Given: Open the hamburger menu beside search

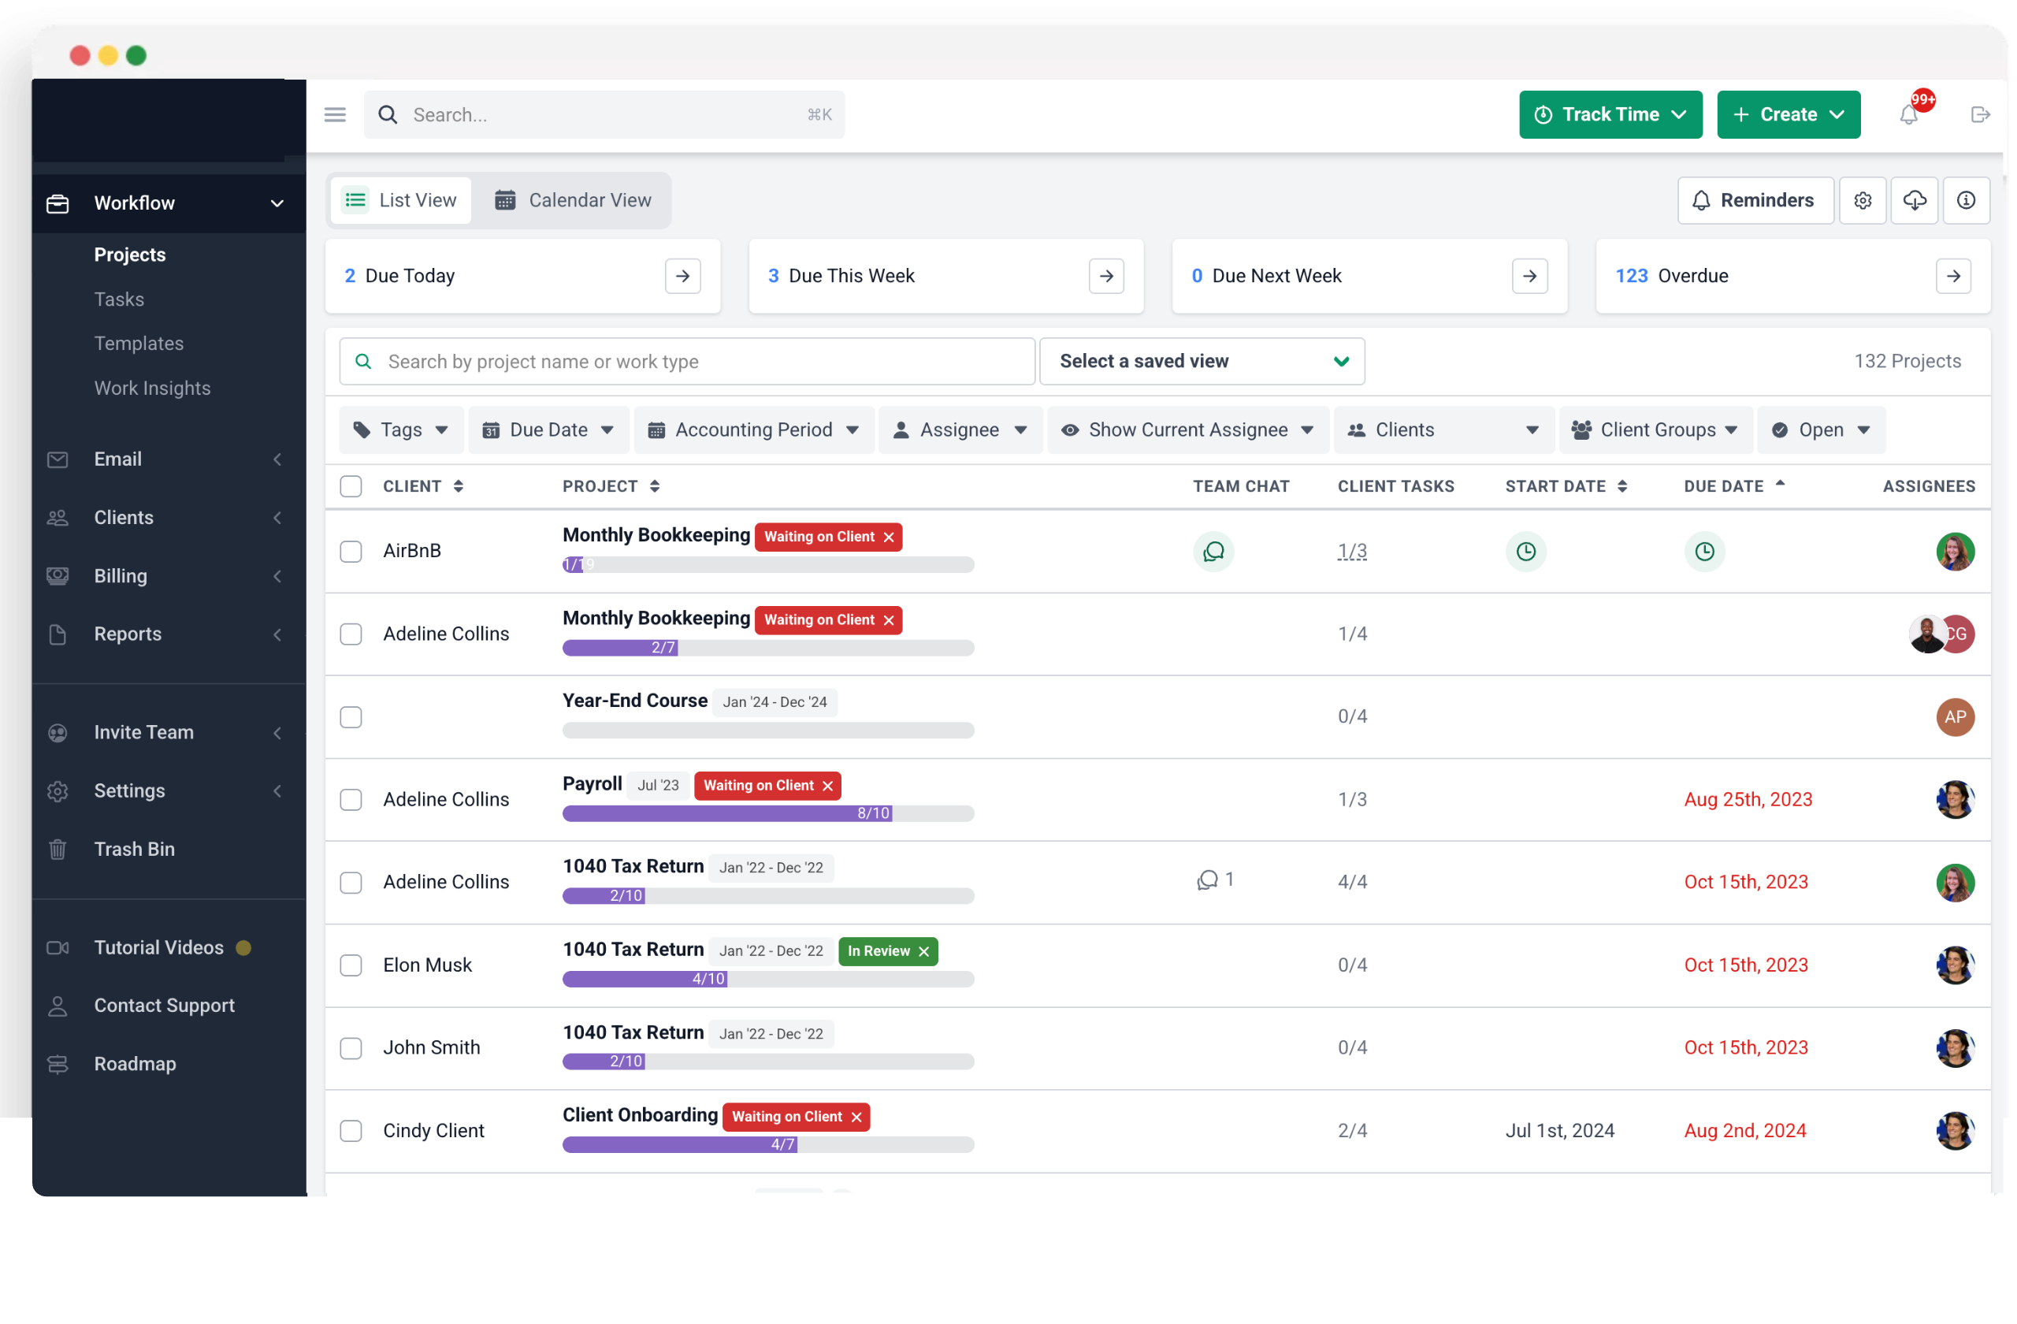Looking at the screenshot, I should click(x=335, y=113).
